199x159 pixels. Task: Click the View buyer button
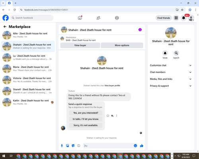(80, 45)
